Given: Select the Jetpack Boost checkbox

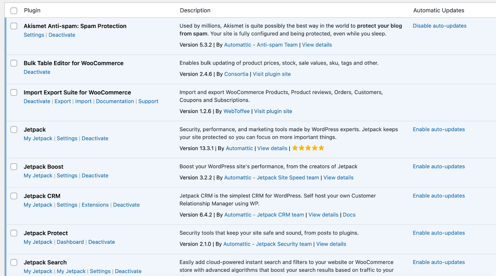Looking at the screenshot, I should [14, 167].
